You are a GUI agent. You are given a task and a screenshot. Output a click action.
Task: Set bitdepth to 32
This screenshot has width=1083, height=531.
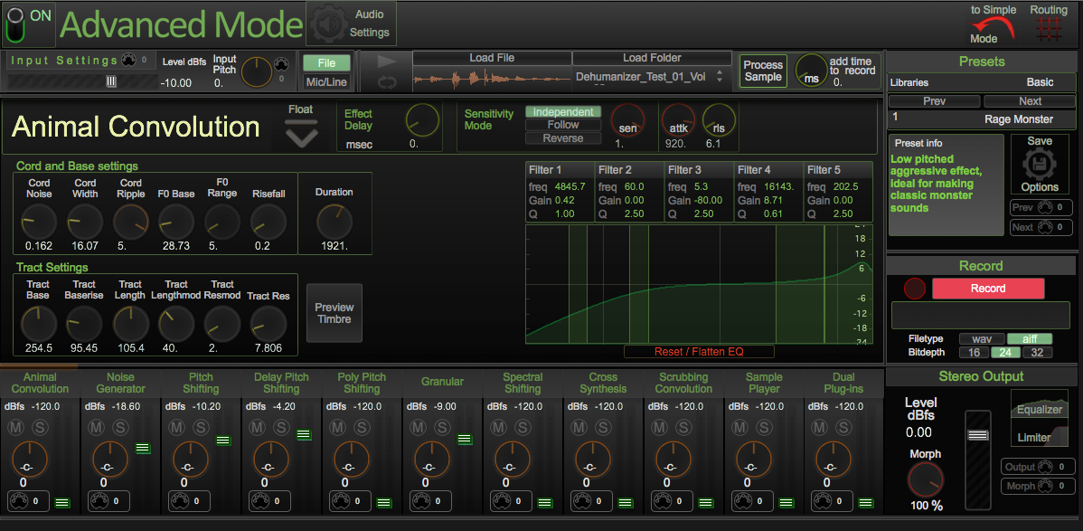click(1036, 352)
